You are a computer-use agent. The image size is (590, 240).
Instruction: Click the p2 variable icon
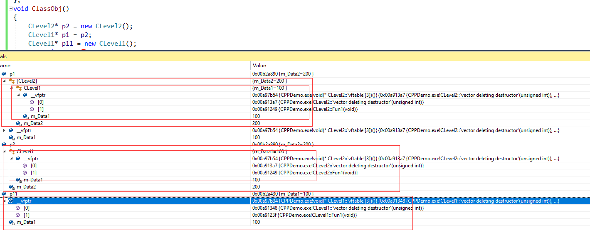pos(4,144)
